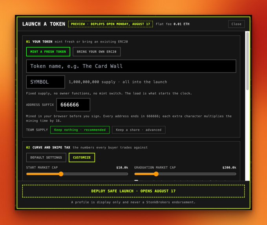
Task: Edit the address suffix 666666 field
Action: tap(73, 104)
